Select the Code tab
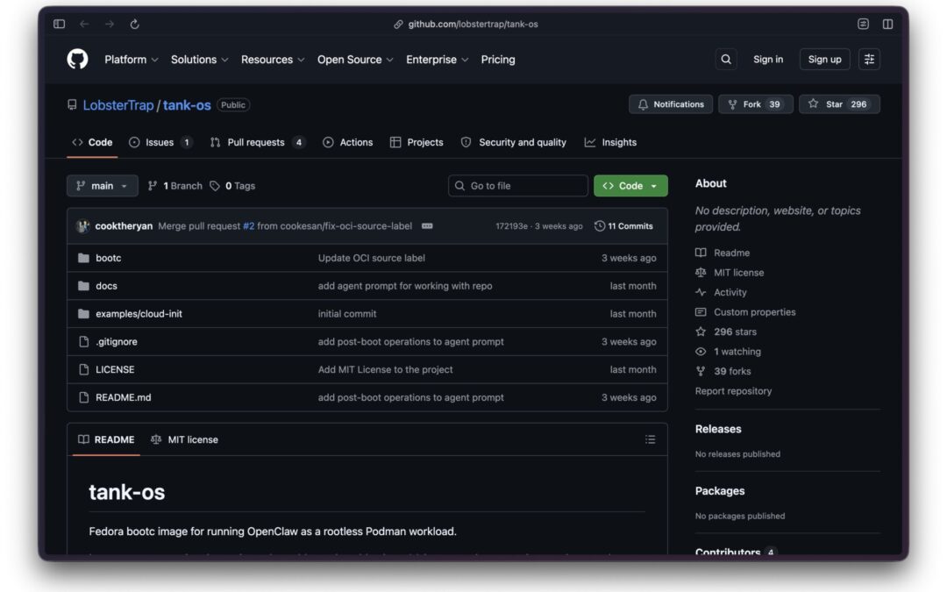 pyautogui.click(x=92, y=143)
